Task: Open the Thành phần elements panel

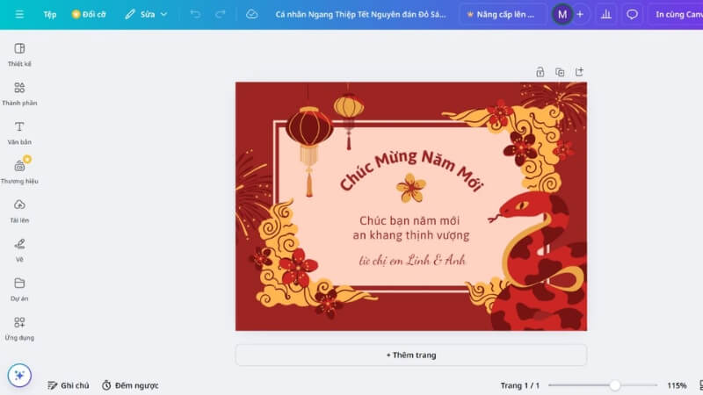Action: [x=19, y=92]
